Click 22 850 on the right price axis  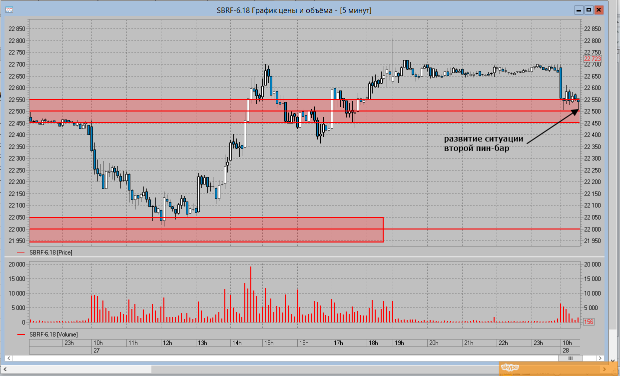593,28
